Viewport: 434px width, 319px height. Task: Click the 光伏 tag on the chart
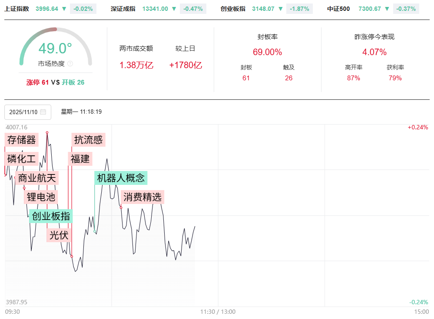59,235
